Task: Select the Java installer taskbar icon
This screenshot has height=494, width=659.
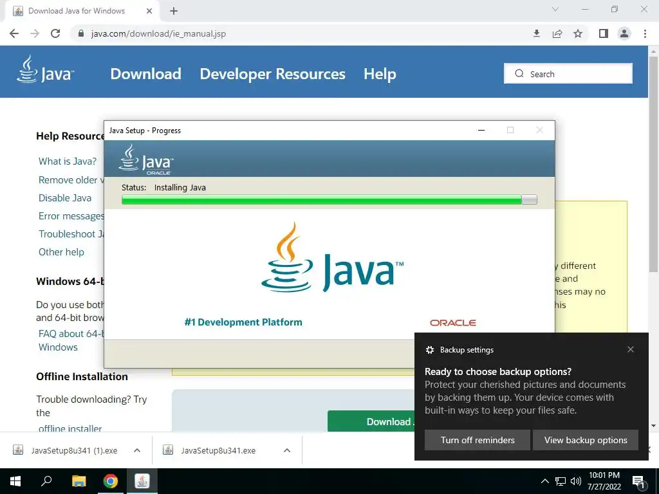Action: pos(142,481)
